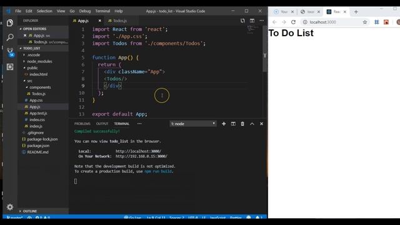Open the Go menu
400x225 pixels.
72,11
